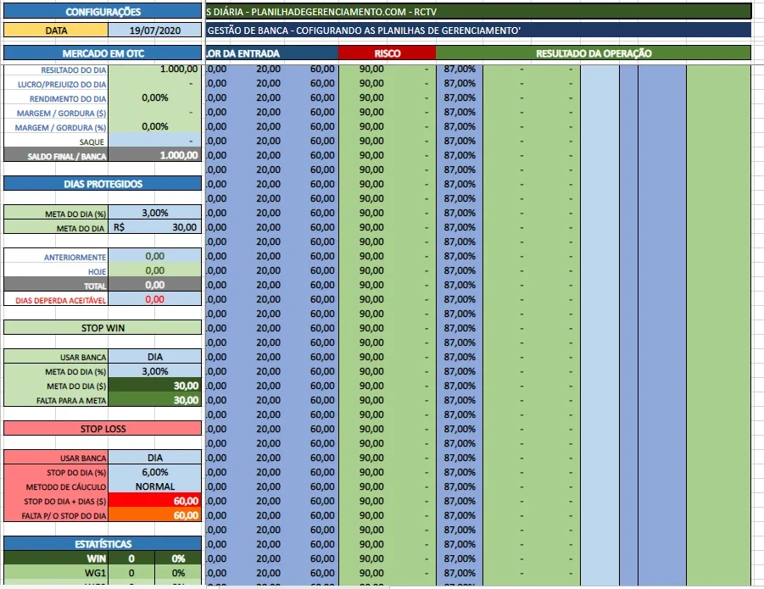Select the STOP LOSS section header
Image resolution: width=764 pixels, height=589 pixels.
coord(103,428)
